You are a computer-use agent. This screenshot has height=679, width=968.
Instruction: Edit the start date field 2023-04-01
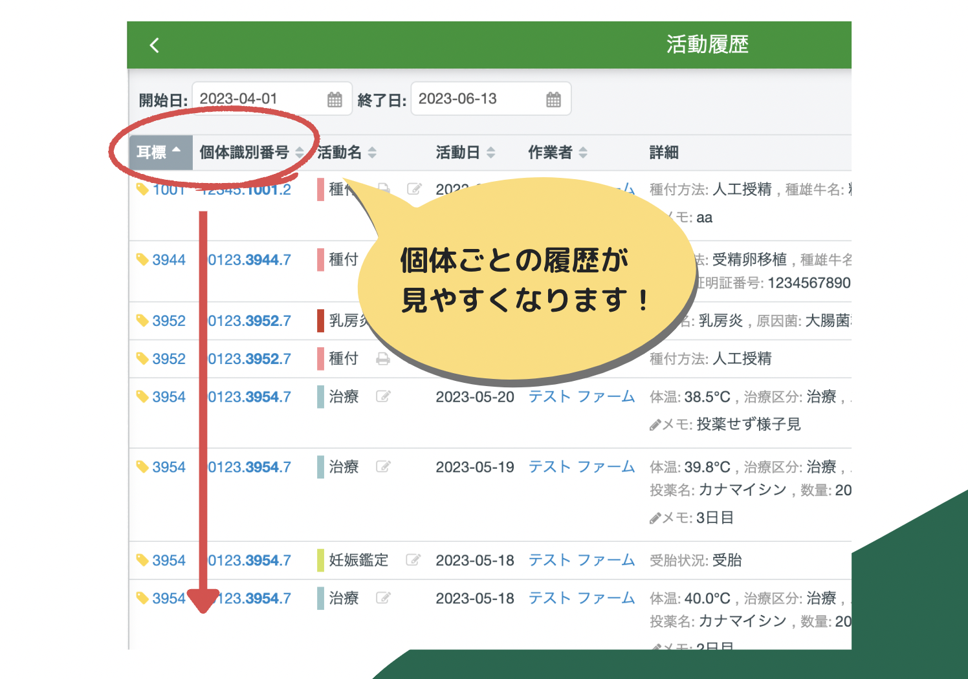(x=272, y=99)
